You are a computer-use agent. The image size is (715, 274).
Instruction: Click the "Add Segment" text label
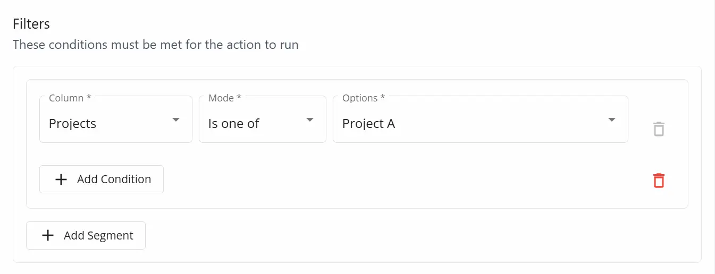pyautogui.click(x=98, y=235)
